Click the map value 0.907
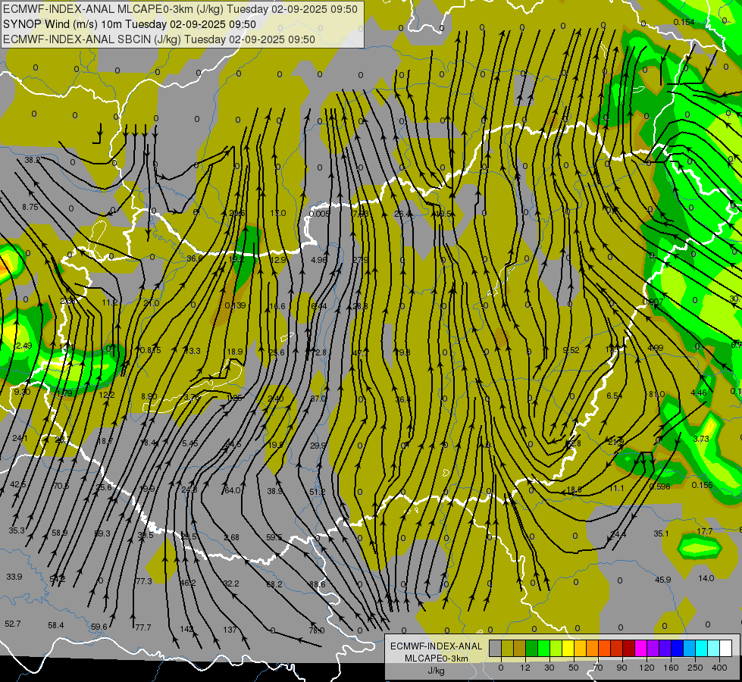 (653, 302)
